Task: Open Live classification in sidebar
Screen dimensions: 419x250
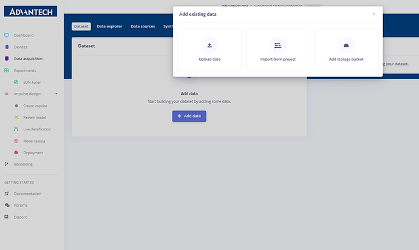Action: tap(37, 129)
